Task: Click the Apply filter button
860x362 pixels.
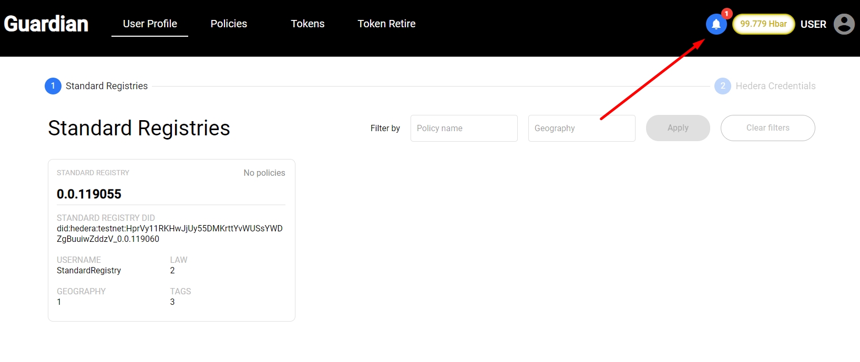Action: [678, 128]
